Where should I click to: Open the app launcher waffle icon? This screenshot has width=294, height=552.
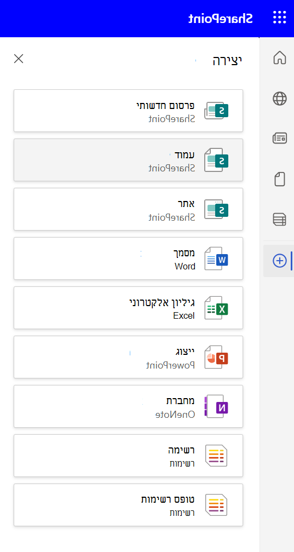pos(280,18)
